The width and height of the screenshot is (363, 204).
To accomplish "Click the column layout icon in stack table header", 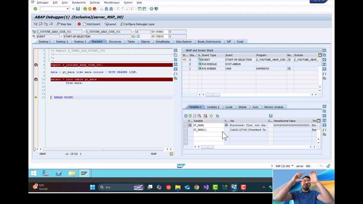I will [320, 55].
